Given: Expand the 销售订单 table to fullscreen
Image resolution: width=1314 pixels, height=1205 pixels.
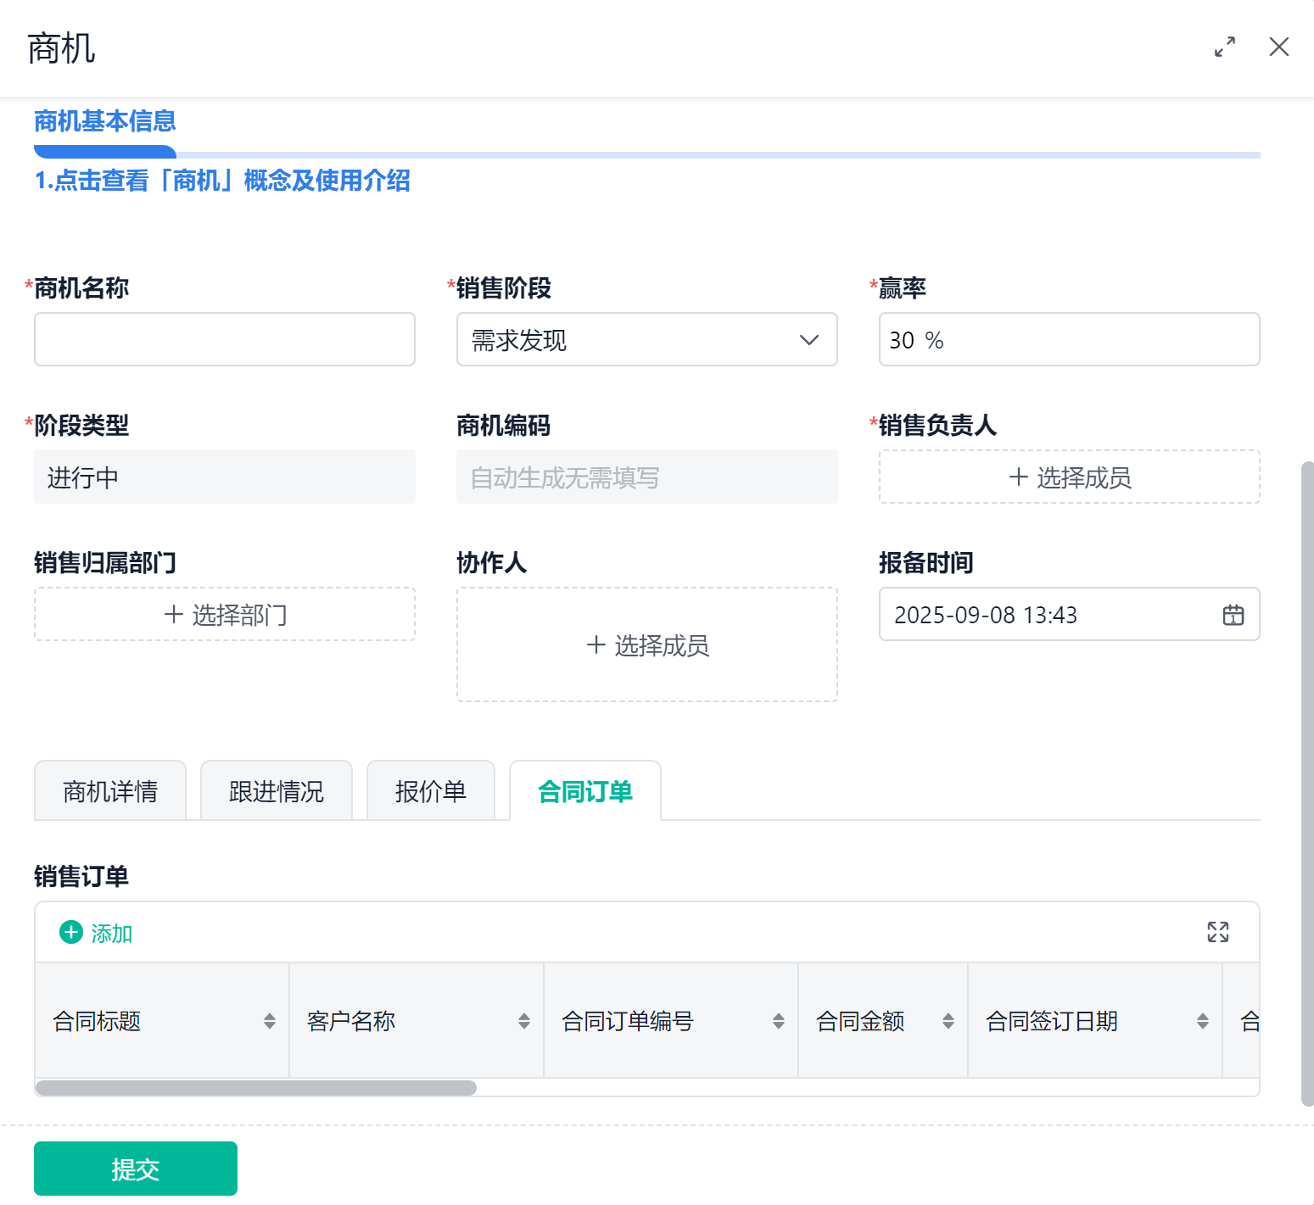Looking at the screenshot, I should (1217, 932).
